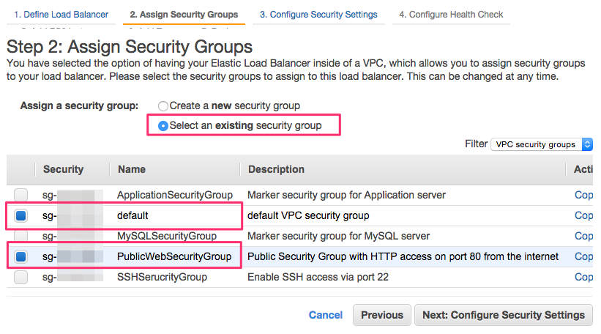This screenshot has height=334, width=601.
Task: Open the VPC security groups filter dropdown
Action: point(541,144)
